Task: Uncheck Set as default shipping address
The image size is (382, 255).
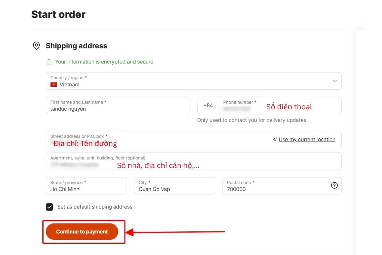Action: (x=49, y=207)
